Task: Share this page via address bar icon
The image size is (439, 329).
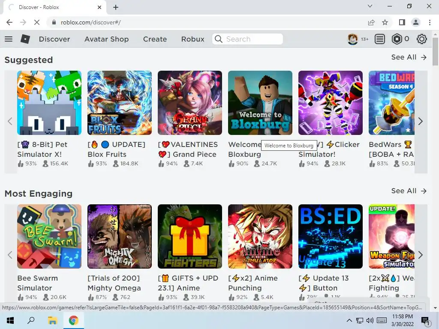Action: coord(371,22)
